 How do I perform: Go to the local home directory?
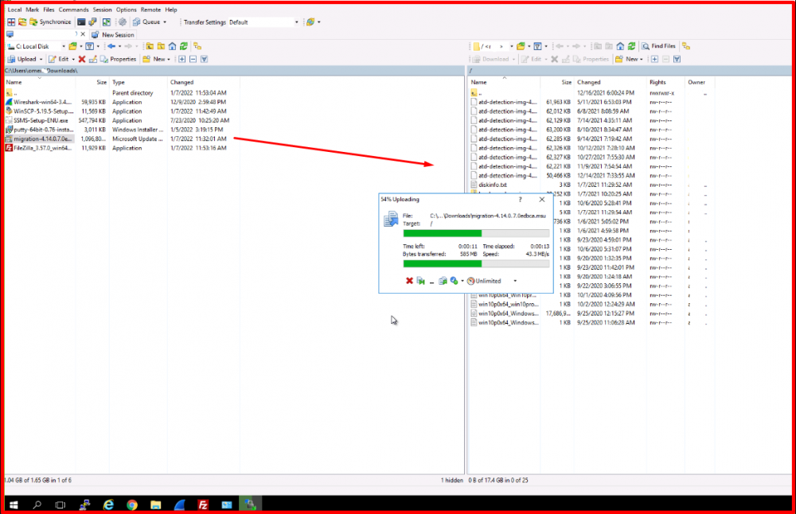click(x=173, y=46)
